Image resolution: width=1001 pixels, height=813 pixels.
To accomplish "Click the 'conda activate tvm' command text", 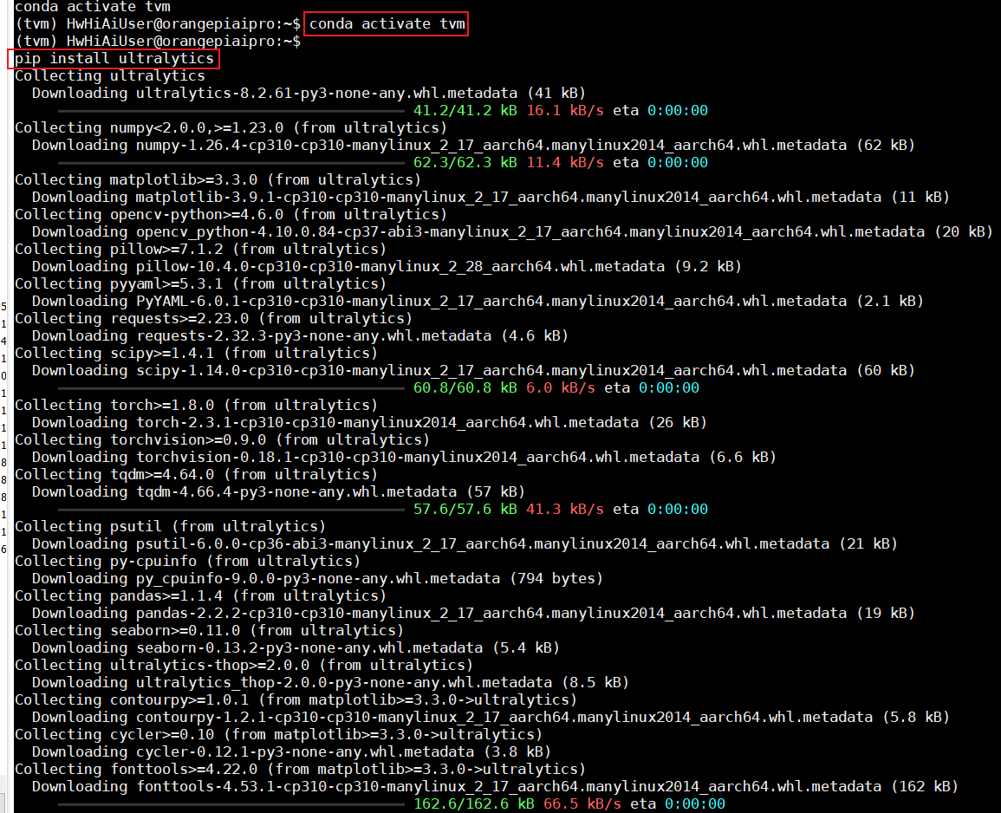I will click(x=387, y=23).
